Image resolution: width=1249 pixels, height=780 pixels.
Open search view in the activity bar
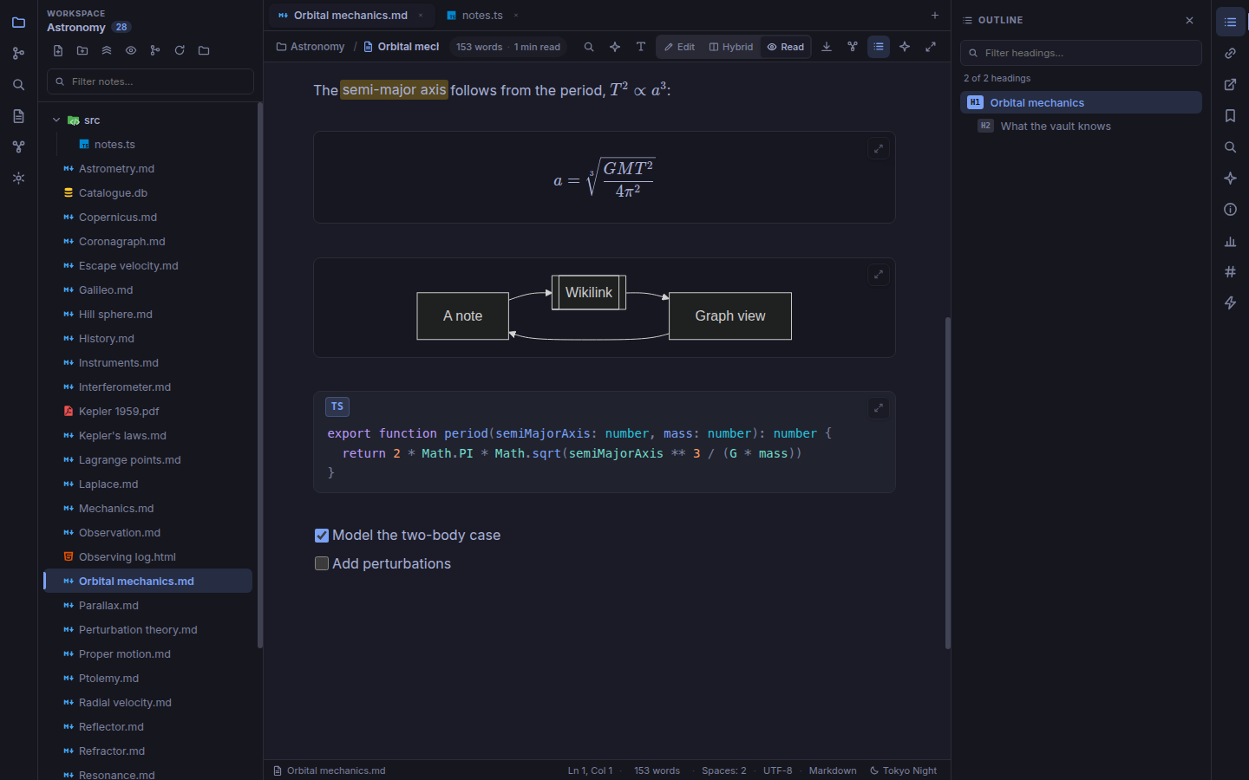click(x=18, y=85)
